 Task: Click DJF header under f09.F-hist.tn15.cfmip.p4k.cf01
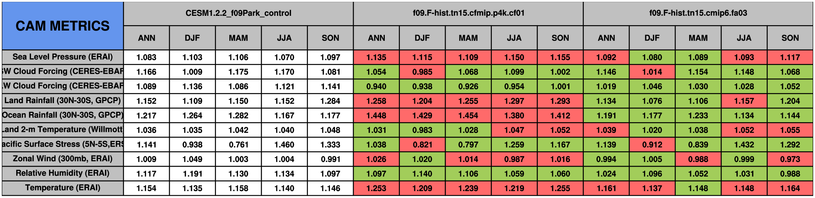coord(422,38)
